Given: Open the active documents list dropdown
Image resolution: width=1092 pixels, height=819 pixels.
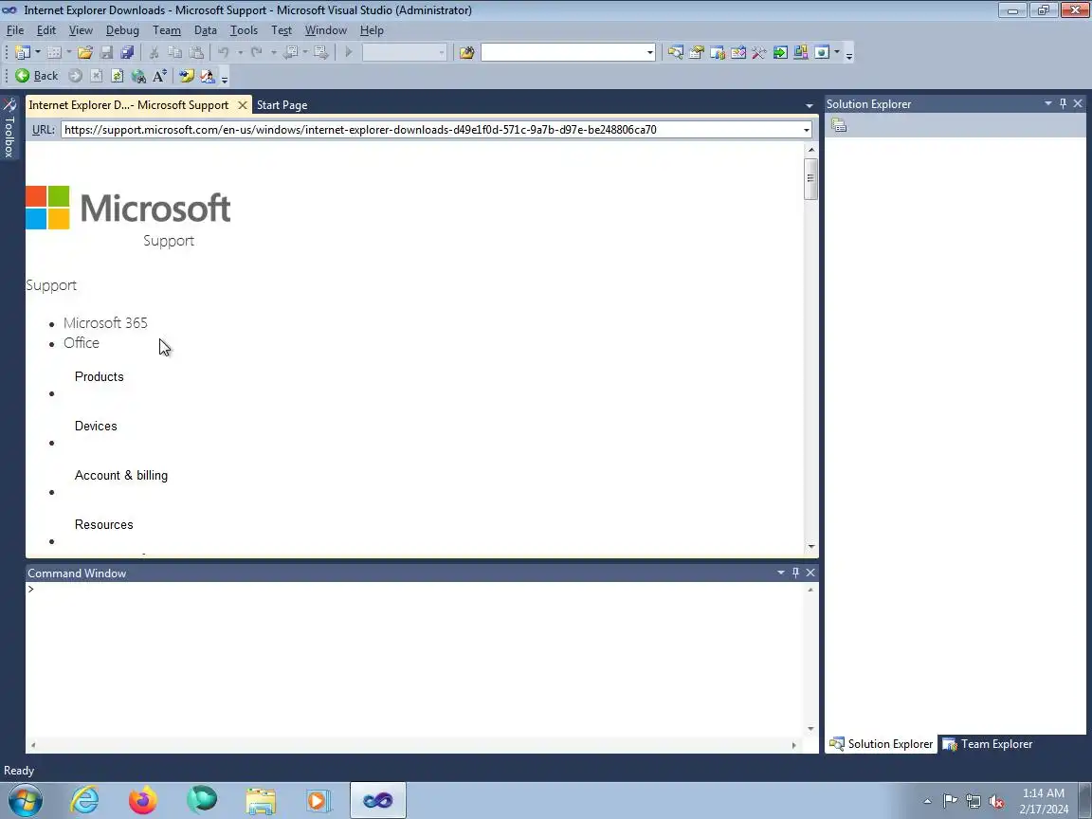Looking at the screenshot, I should coord(810,106).
